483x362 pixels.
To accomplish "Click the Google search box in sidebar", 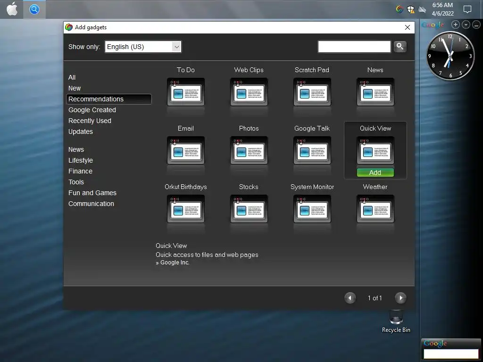I will pos(450,354).
